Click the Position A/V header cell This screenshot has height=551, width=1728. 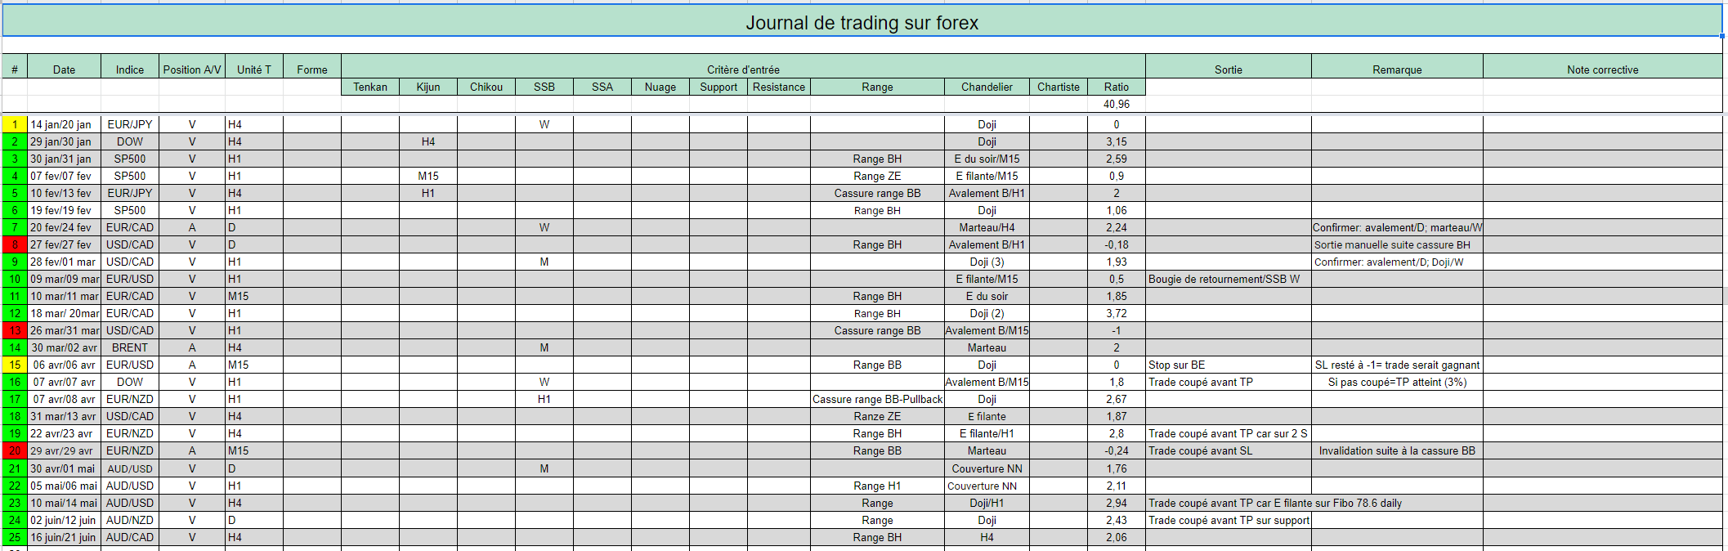(192, 69)
